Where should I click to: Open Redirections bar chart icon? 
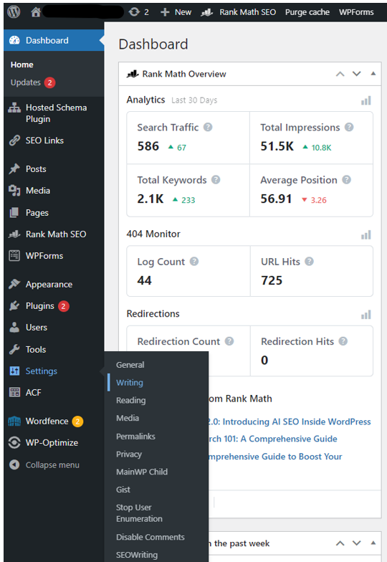[x=365, y=315]
